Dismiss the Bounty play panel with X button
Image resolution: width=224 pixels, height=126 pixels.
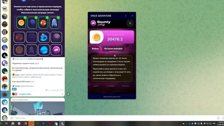(x=130, y=23)
